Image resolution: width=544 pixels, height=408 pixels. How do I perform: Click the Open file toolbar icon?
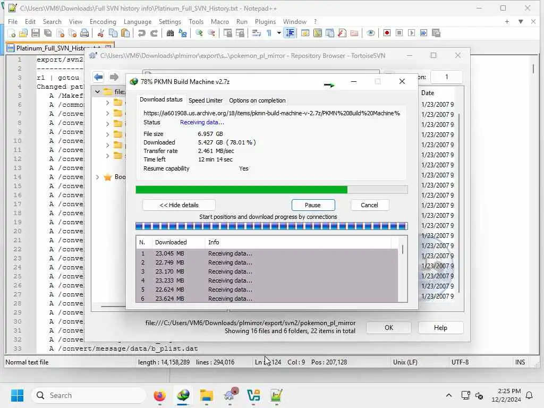(x=23, y=33)
